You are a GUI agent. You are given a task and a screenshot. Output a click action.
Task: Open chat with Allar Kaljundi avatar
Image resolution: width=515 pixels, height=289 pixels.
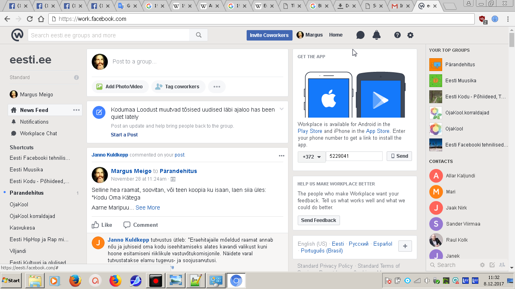(436, 176)
